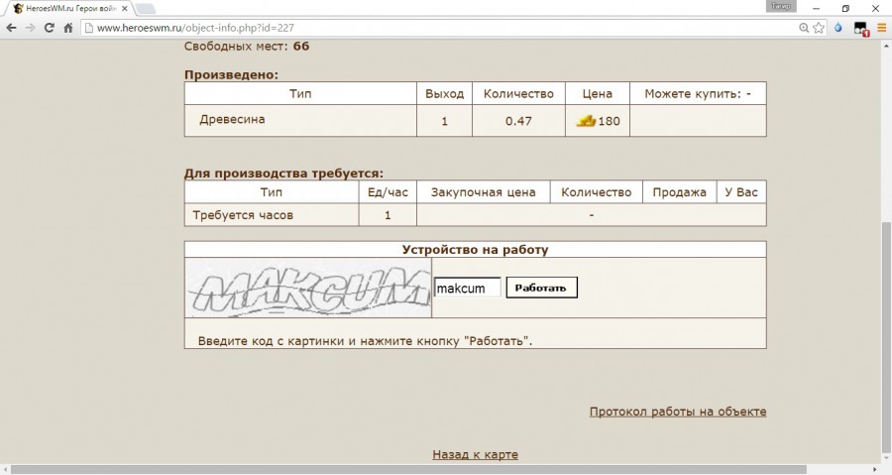Click the code entry text field

(467, 288)
